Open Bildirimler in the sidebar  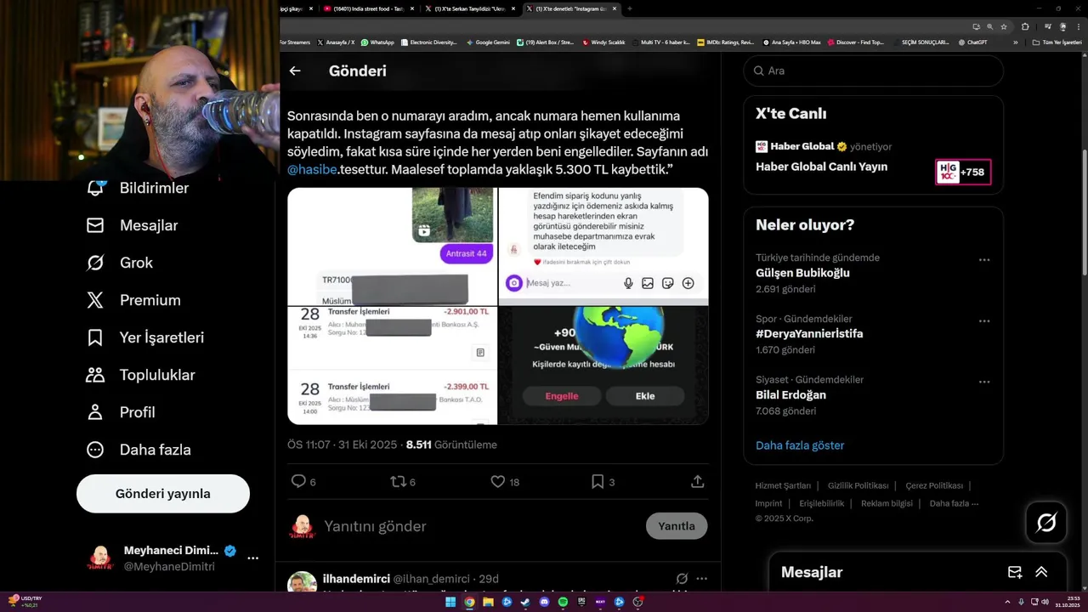point(139,188)
